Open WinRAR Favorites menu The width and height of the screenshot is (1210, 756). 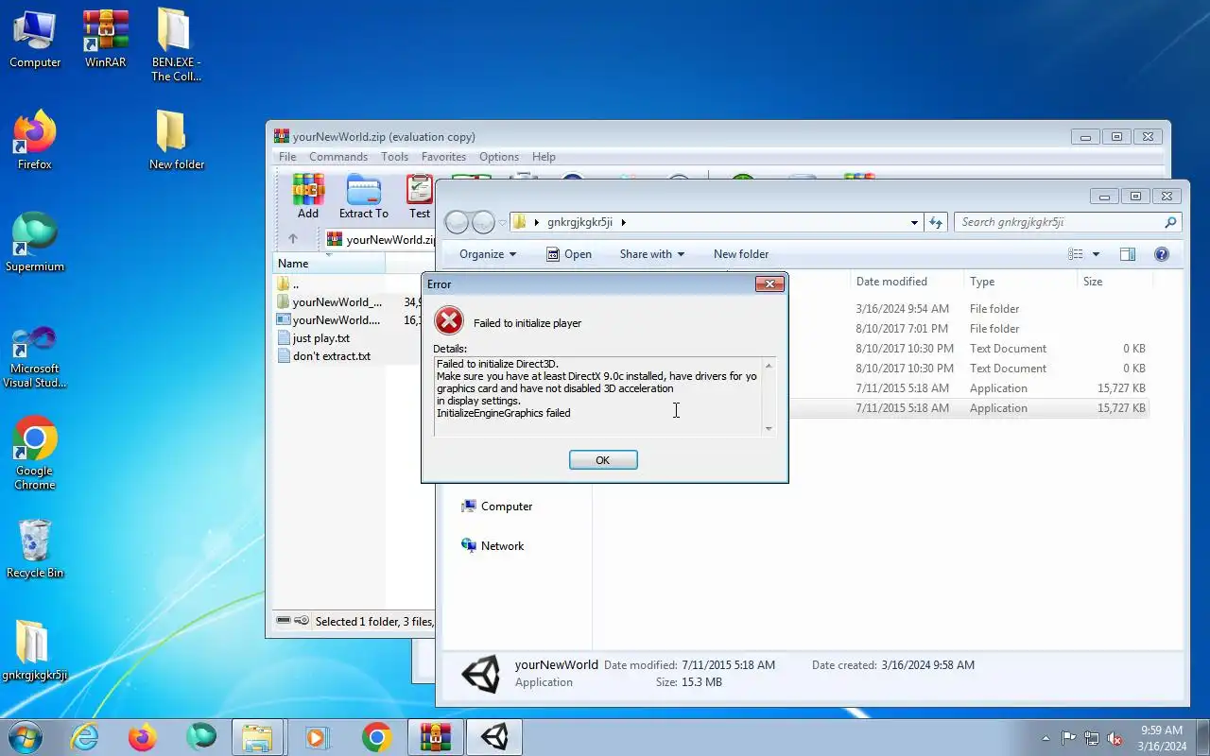tap(444, 157)
